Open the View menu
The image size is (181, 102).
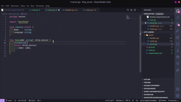coord(23,6)
